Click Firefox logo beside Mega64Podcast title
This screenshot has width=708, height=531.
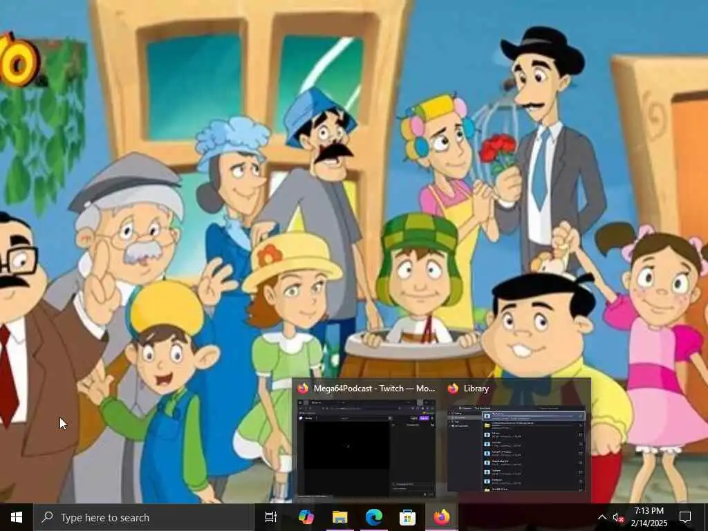coord(303,389)
